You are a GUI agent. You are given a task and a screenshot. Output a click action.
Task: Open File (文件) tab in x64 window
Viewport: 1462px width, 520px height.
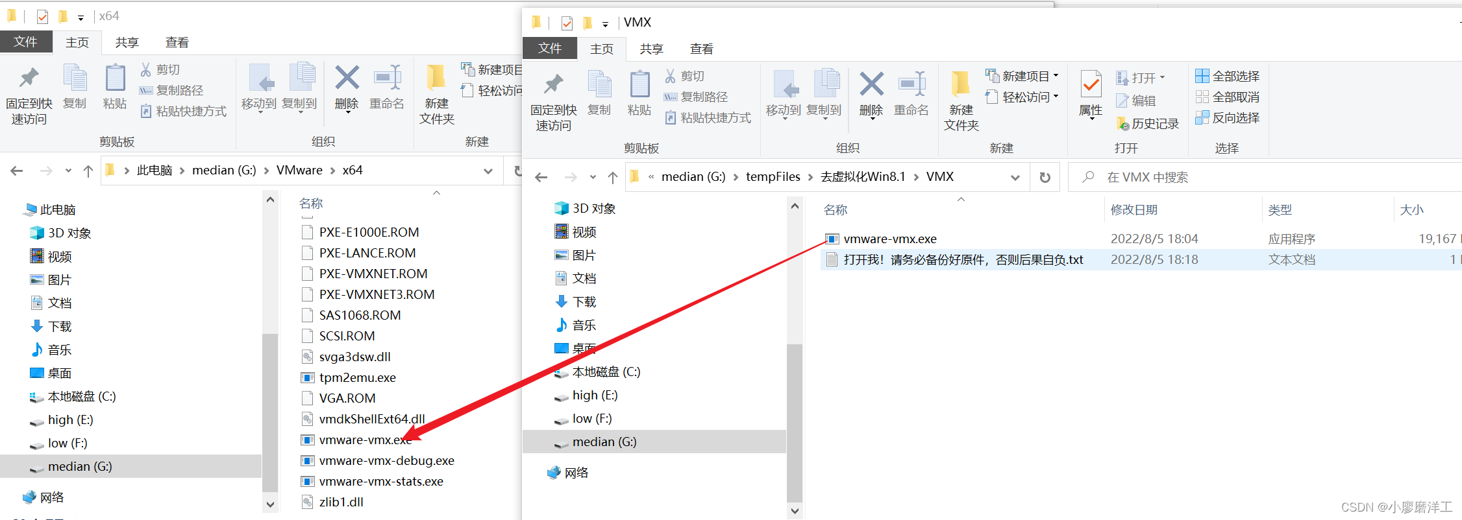[x=25, y=41]
